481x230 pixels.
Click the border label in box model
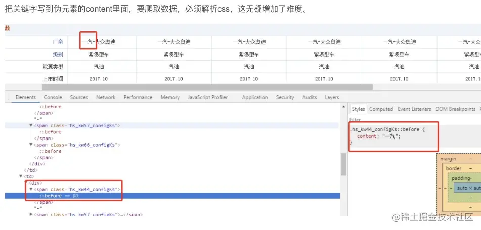click(x=453, y=168)
